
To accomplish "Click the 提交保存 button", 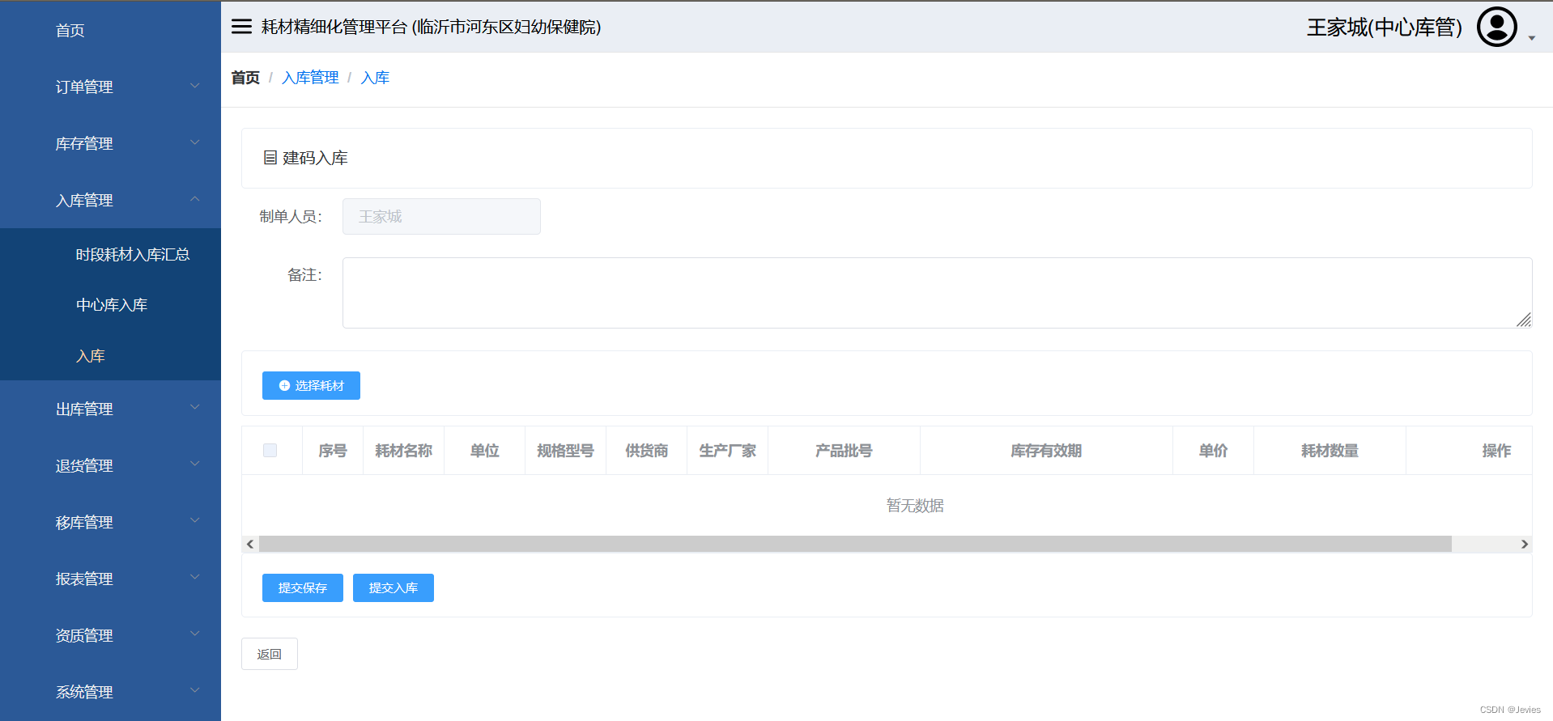I will pos(303,587).
